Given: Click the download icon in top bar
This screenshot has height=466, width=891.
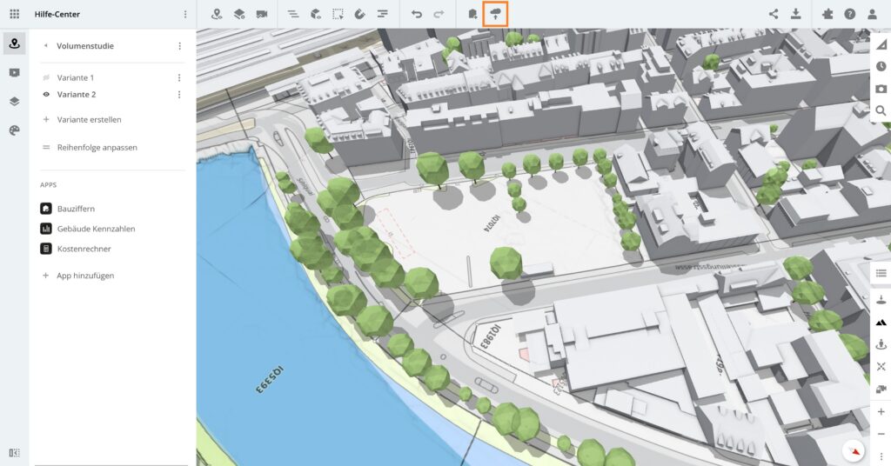Looking at the screenshot, I should click(795, 14).
